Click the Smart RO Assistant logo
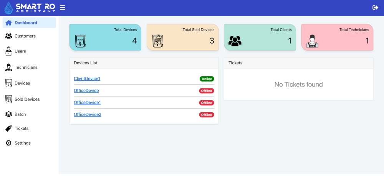 click(x=30, y=8)
